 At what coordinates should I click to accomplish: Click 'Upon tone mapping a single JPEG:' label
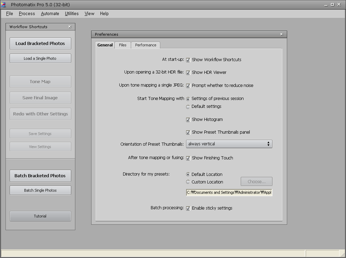(x=151, y=85)
